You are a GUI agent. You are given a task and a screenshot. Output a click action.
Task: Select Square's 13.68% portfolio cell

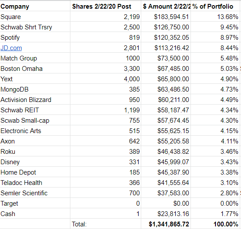point(215,16)
